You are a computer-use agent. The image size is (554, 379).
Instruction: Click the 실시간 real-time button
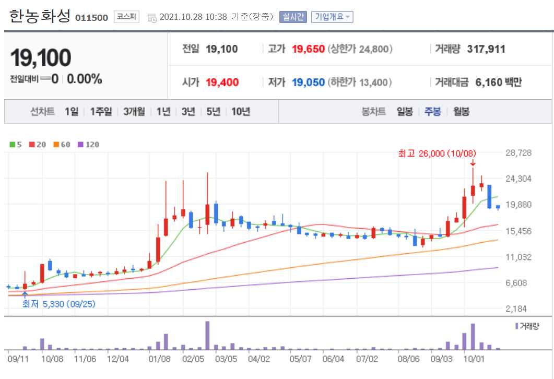(294, 16)
